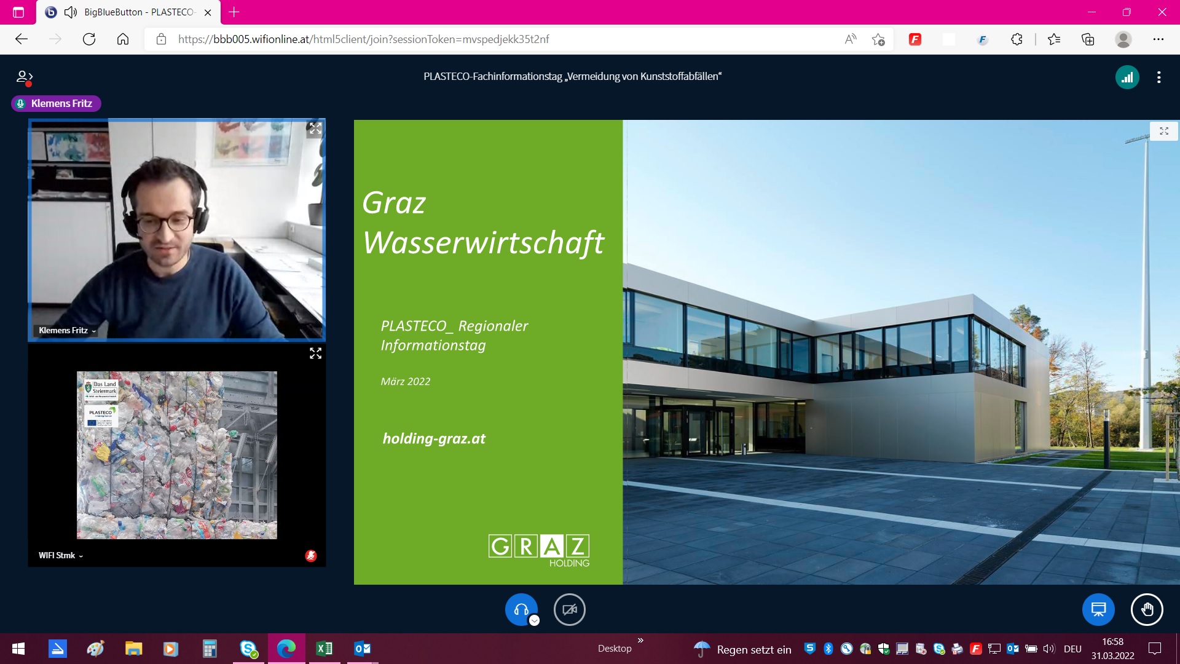Expand Klemens Fritz webcam to fullscreen
The height and width of the screenshot is (664, 1180).
(x=315, y=128)
